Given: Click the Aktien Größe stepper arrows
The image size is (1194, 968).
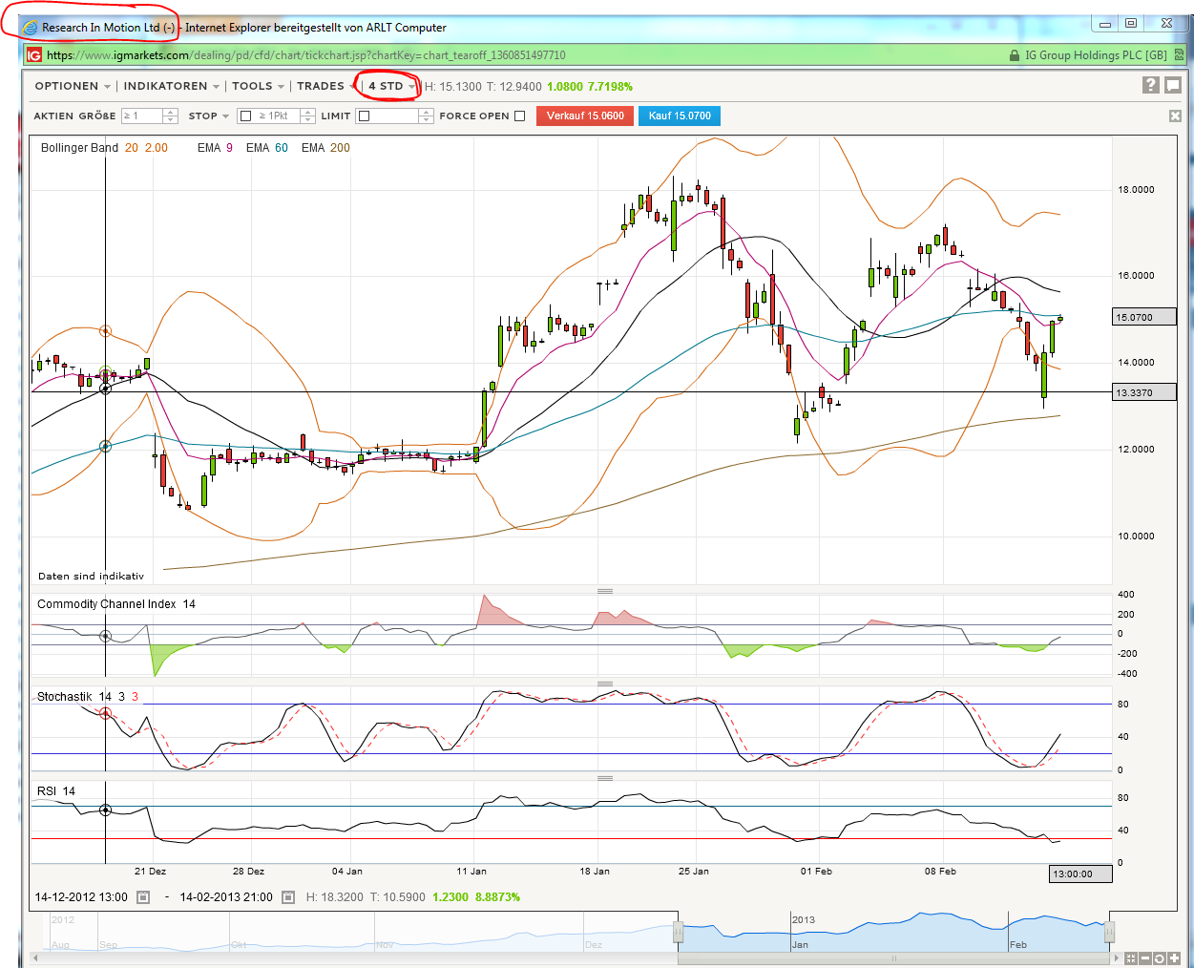Looking at the screenshot, I should pos(171,116).
